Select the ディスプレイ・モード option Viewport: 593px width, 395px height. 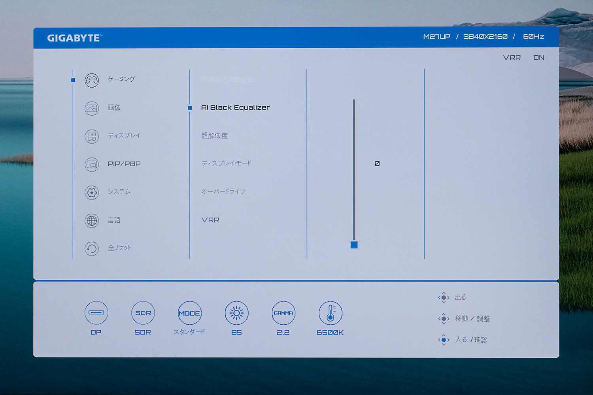pyautogui.click(x=226, y=163)
